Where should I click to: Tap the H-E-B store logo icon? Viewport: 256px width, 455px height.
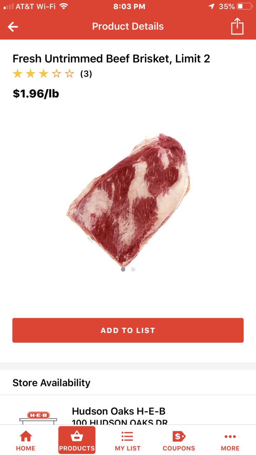38,418
